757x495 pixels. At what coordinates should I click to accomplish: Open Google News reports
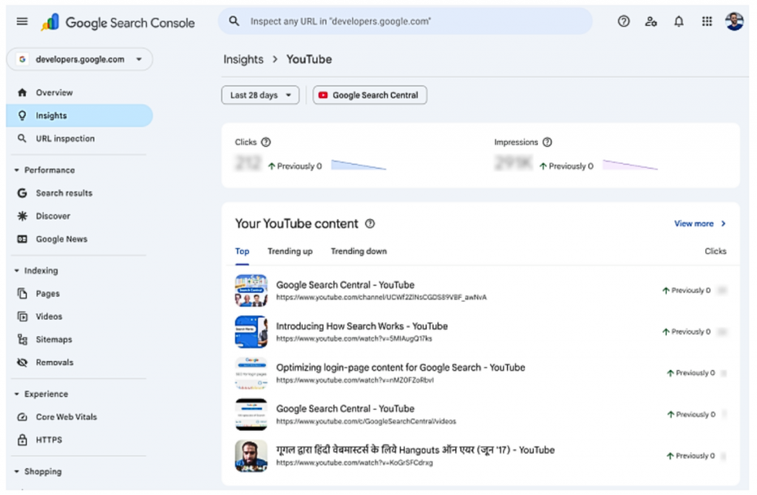point(61,239)
